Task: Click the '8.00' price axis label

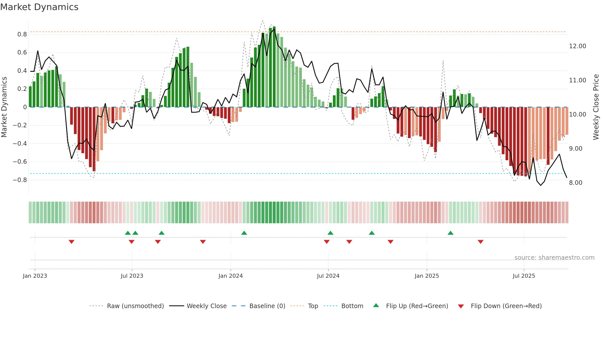Action: pos(576,183)
